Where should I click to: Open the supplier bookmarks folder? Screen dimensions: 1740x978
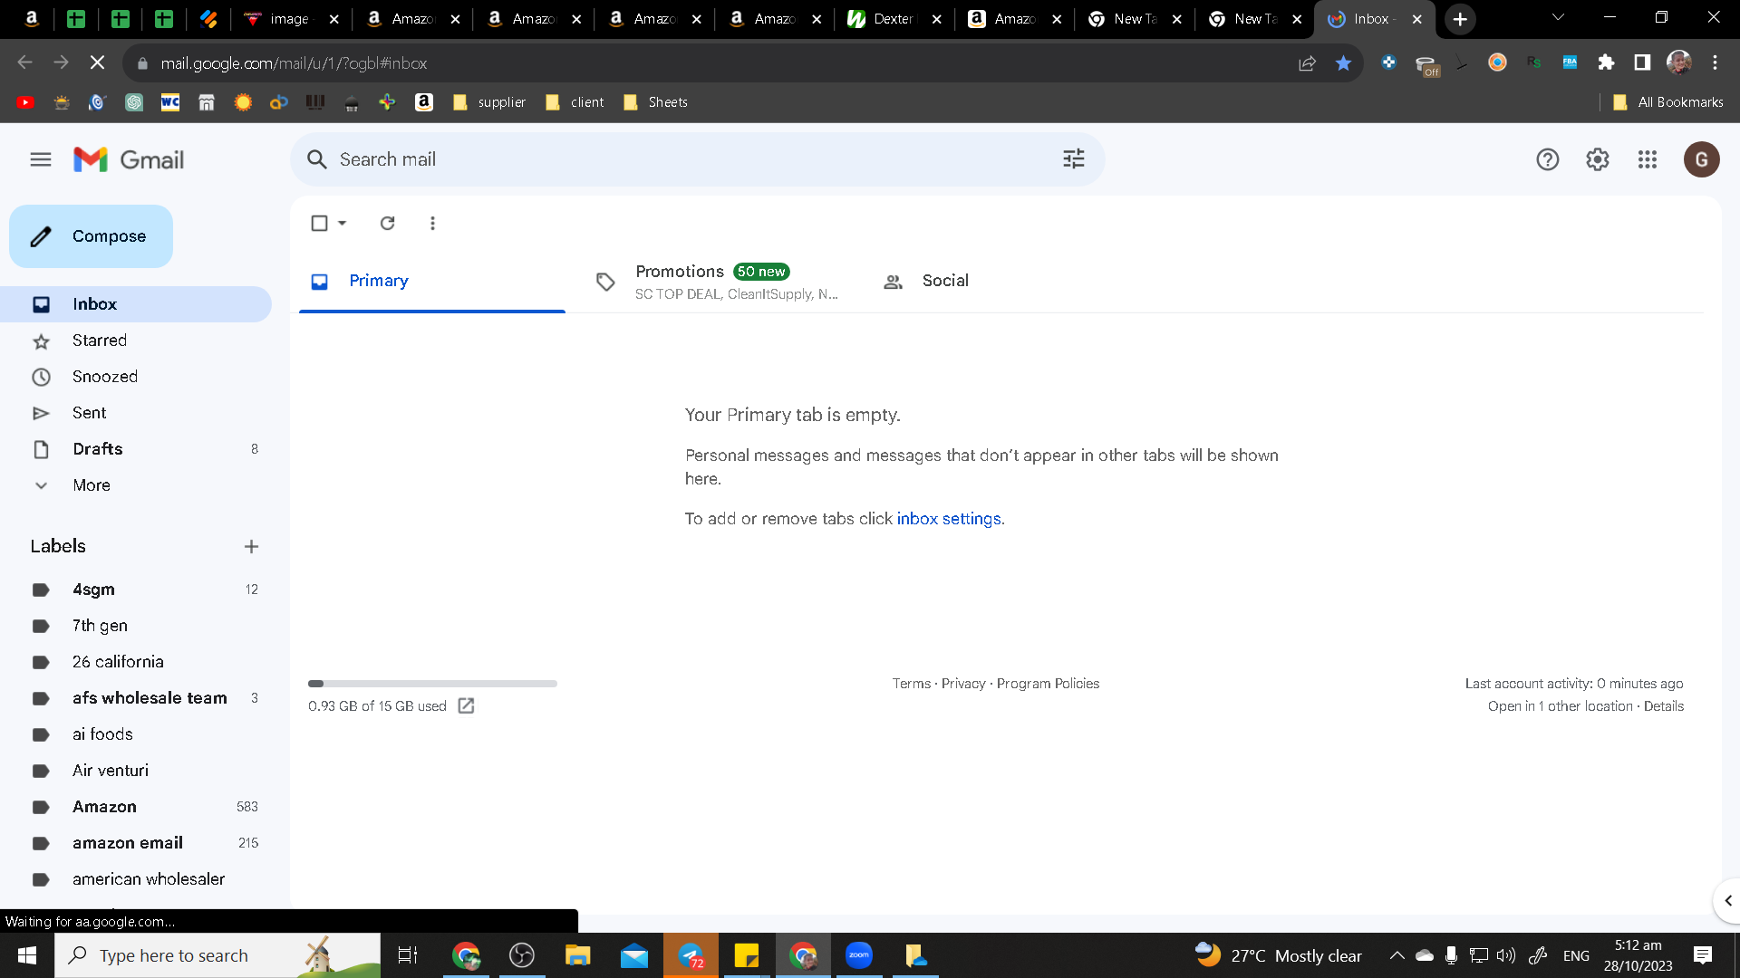(489, 102)
